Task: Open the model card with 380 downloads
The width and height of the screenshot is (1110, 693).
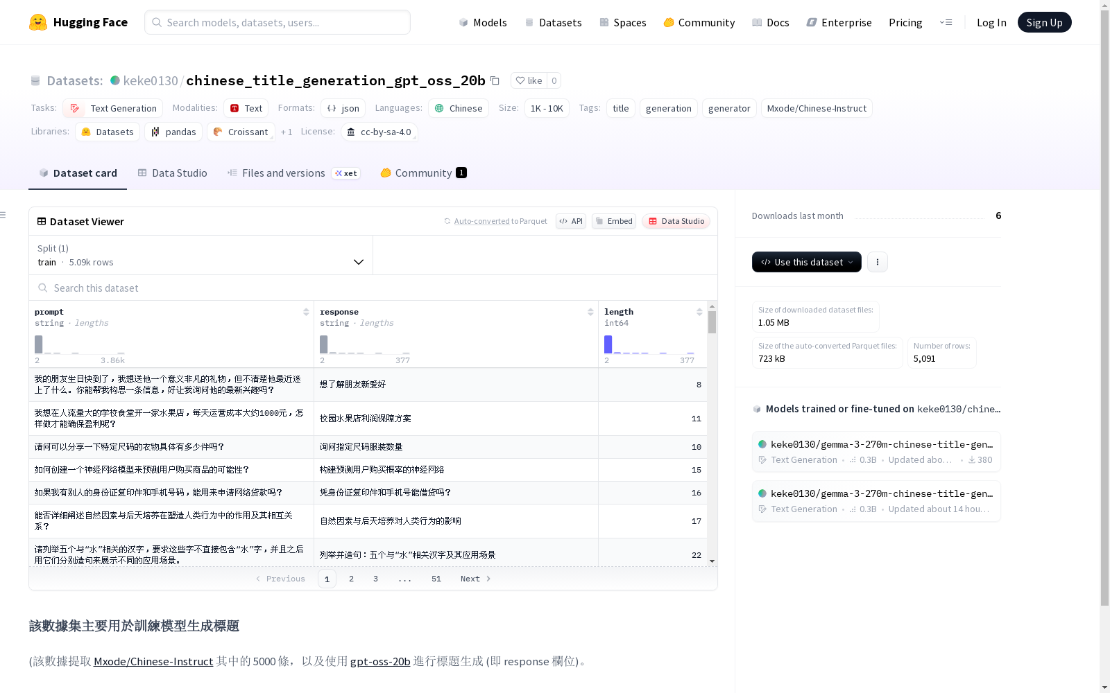Action: pos(876,451)
